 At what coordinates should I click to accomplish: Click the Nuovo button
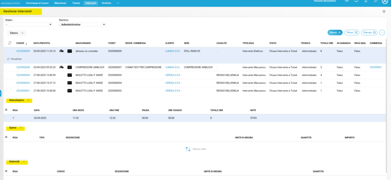pos(335,32)
